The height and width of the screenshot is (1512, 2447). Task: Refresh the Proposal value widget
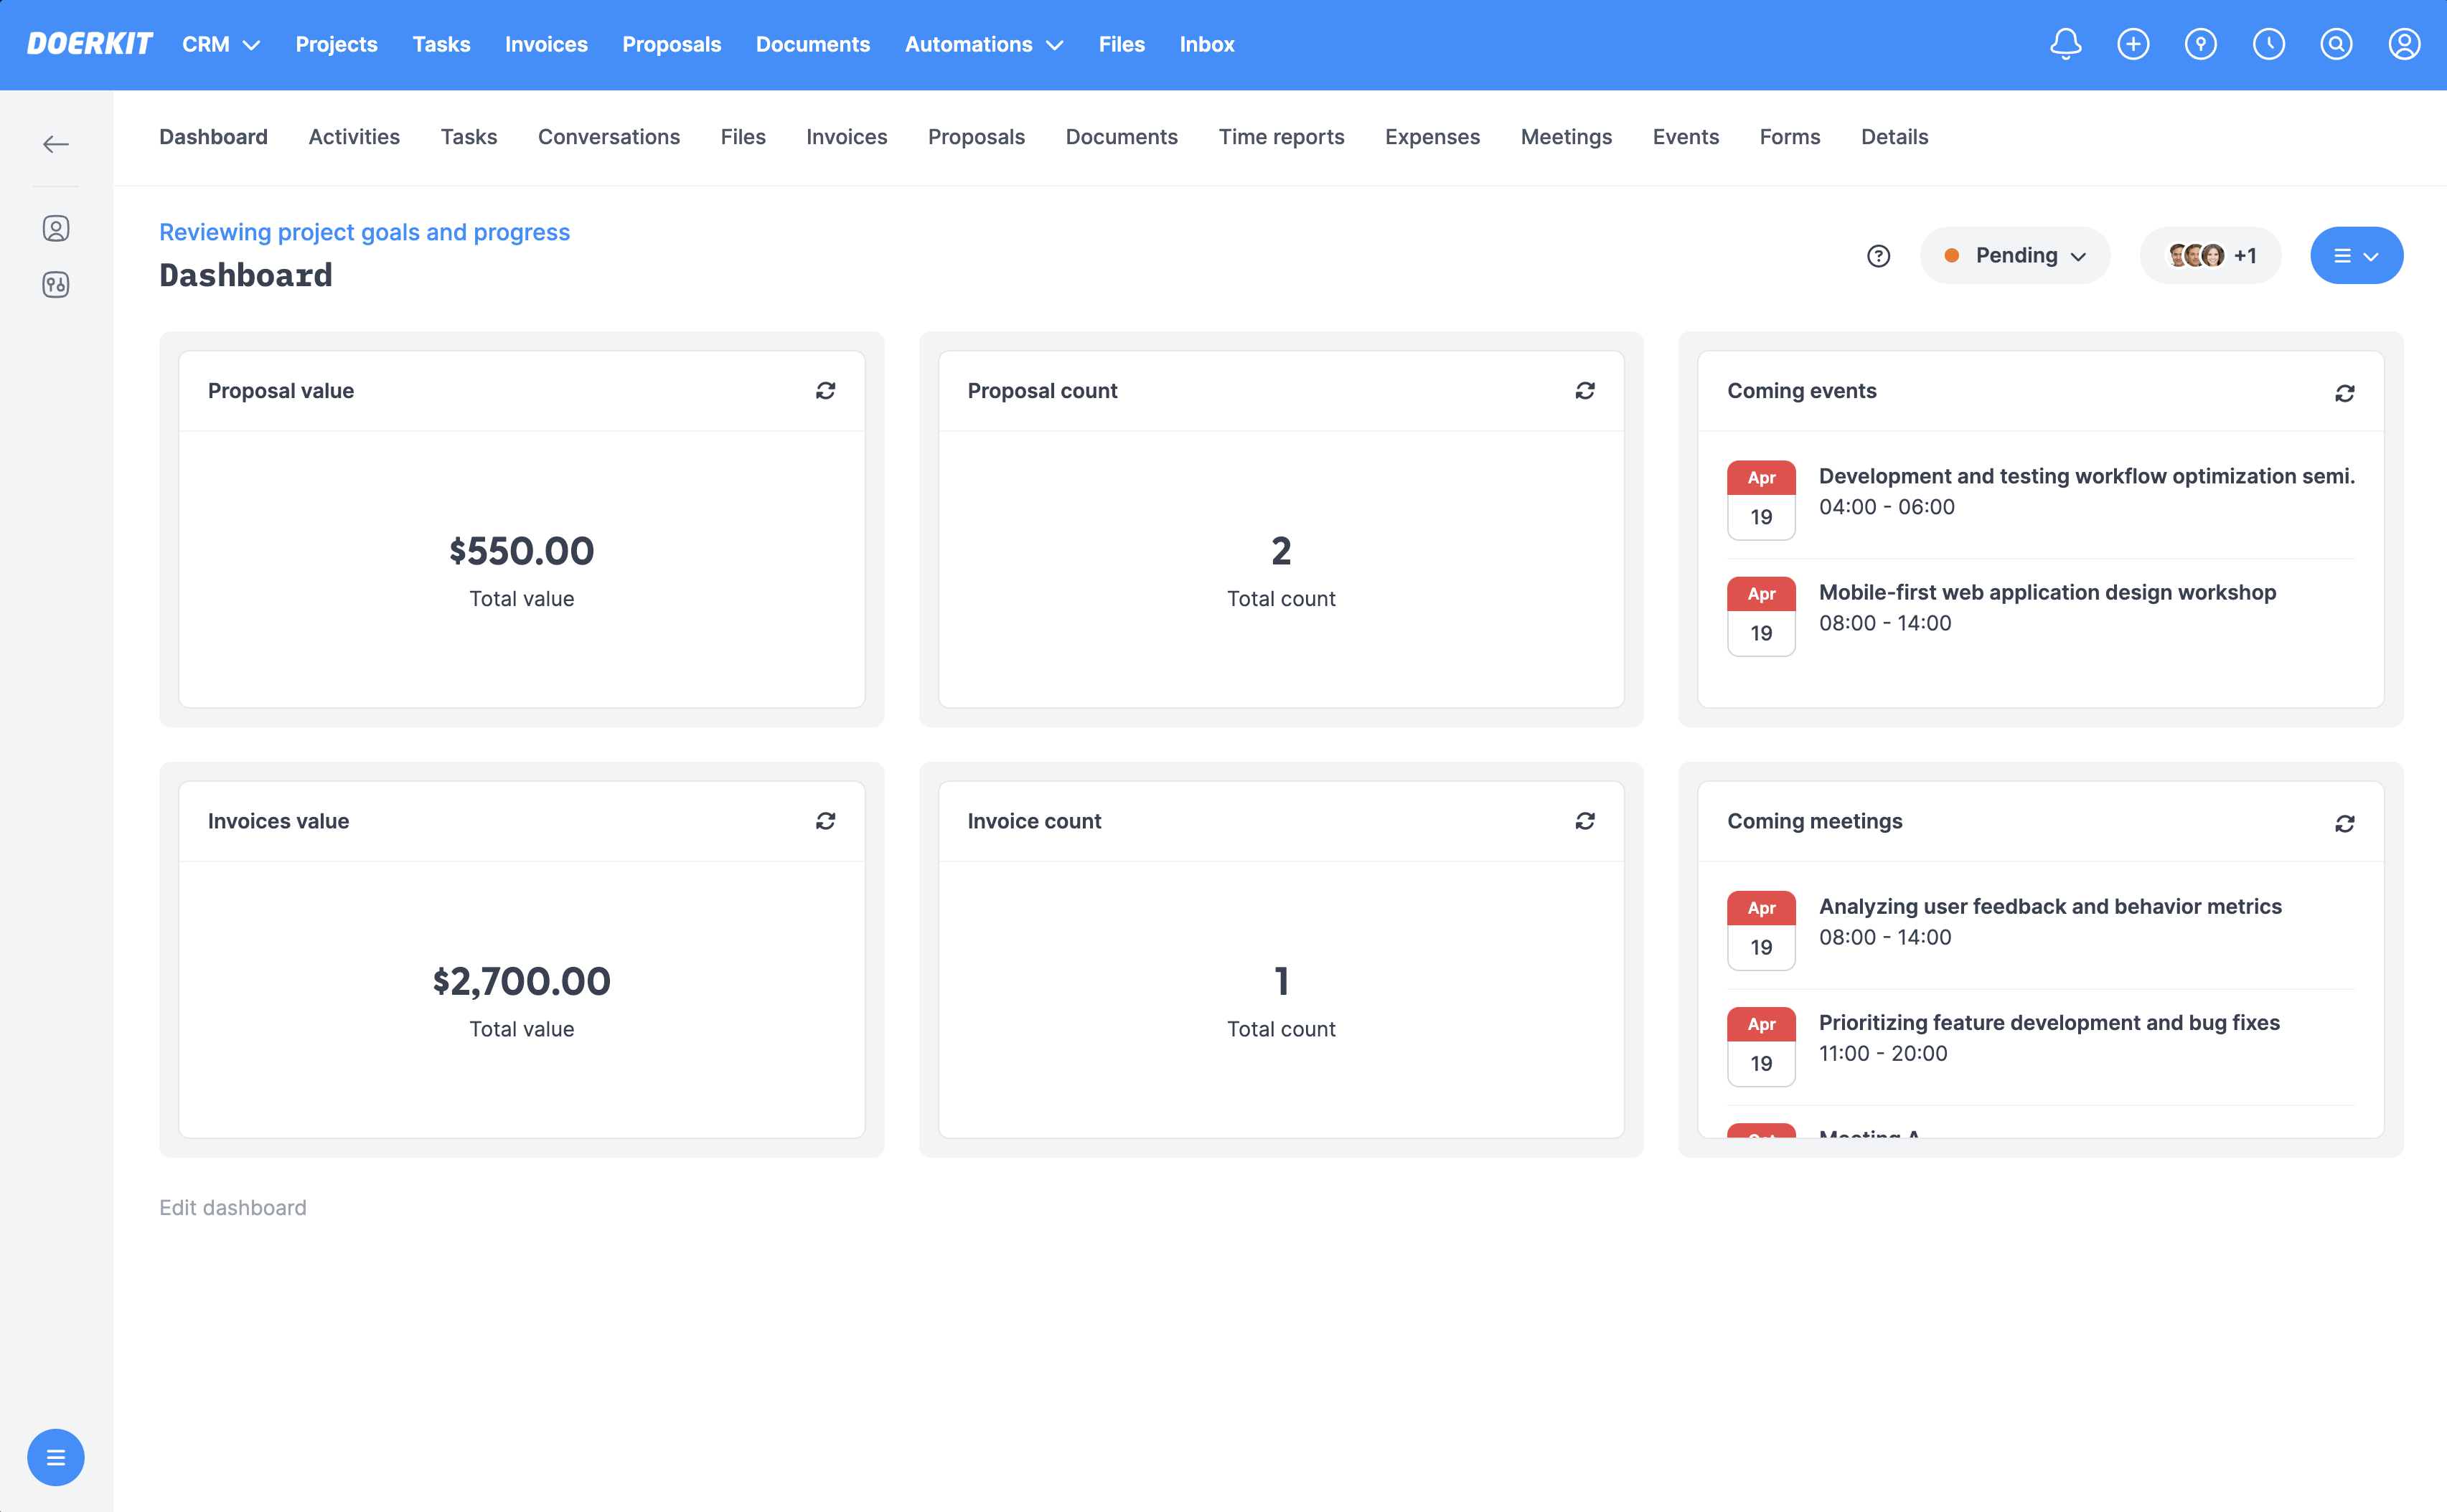pyautogui.click(x=825, y=390)
